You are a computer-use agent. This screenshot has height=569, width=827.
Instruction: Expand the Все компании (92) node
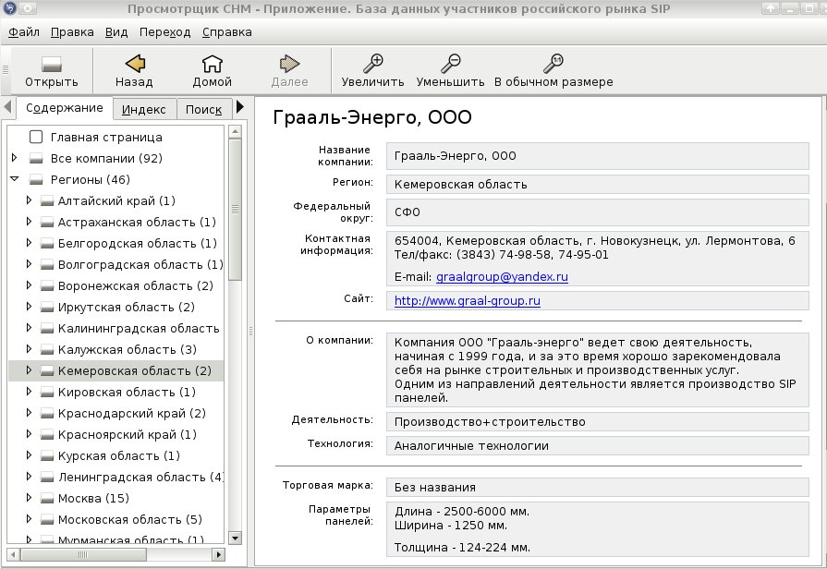tap(15, 158)
